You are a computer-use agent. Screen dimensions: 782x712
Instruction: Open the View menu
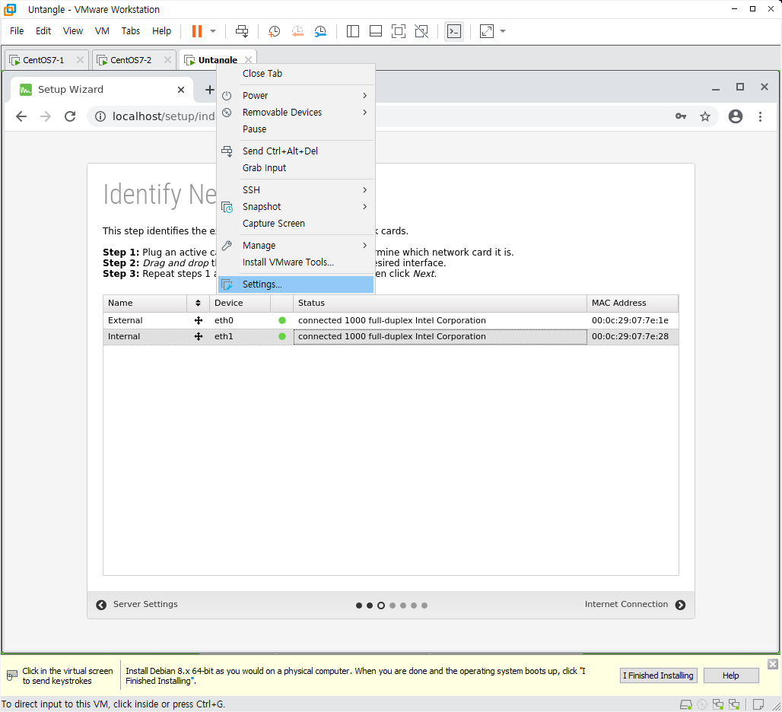tap(73, 31)
